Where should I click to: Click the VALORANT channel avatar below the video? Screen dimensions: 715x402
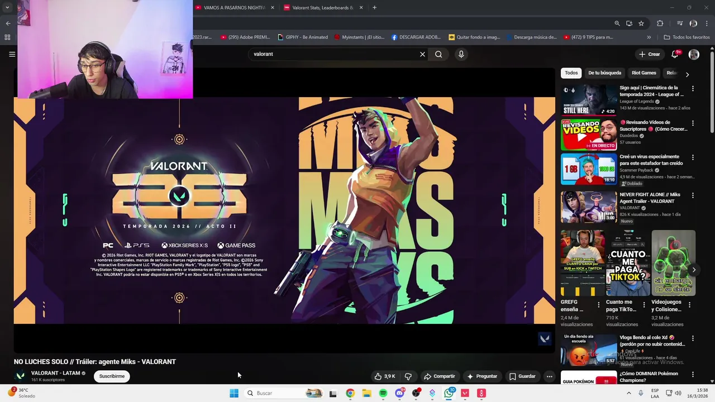click(x=21, y=376)
